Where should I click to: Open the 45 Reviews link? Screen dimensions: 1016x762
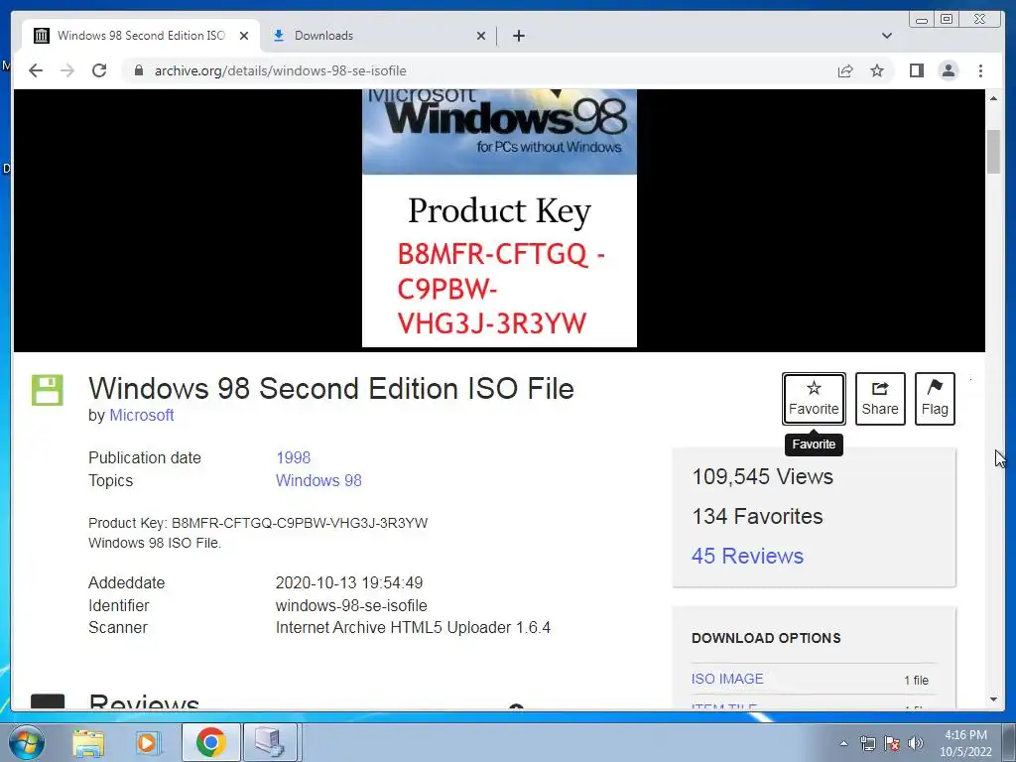pyautogui.click(x=747, y=556)
